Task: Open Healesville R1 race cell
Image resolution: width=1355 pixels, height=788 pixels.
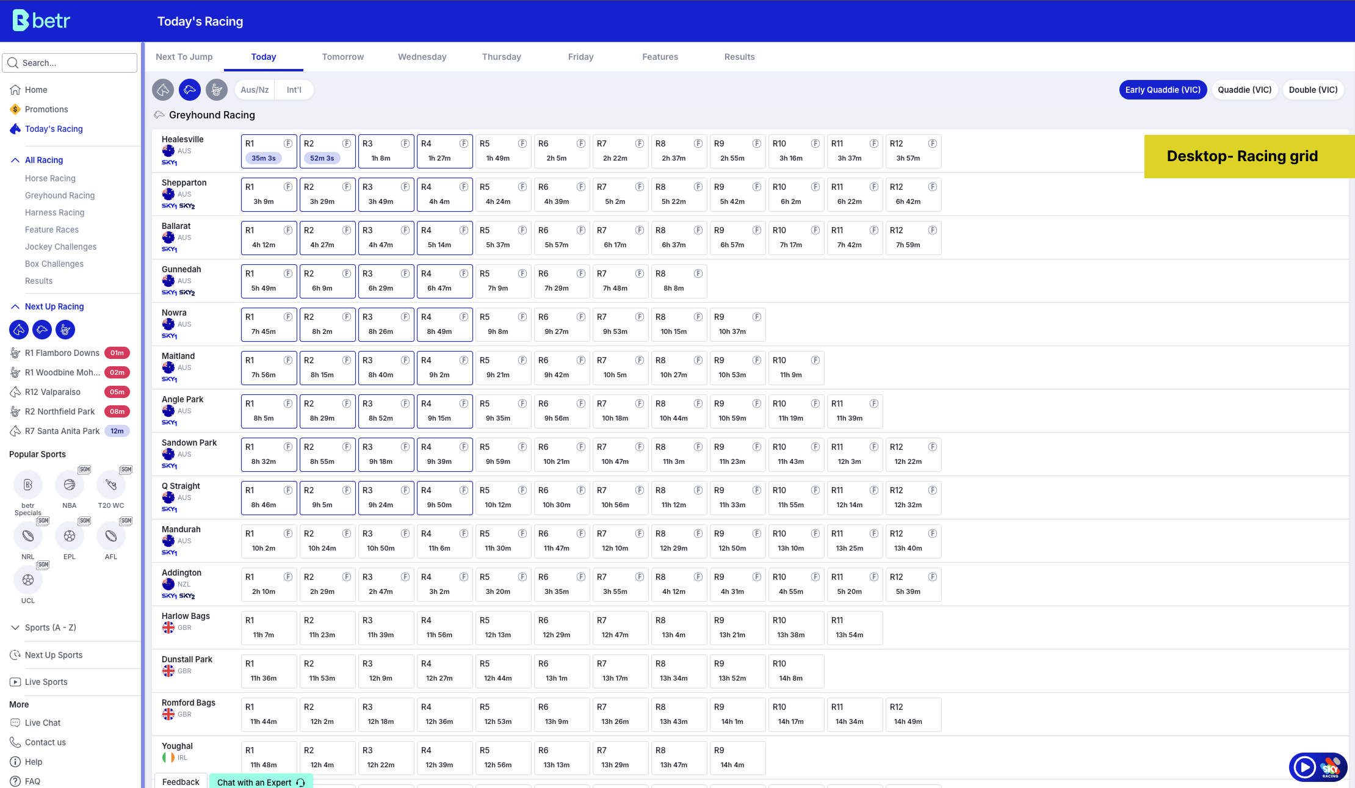Action: 269,151
